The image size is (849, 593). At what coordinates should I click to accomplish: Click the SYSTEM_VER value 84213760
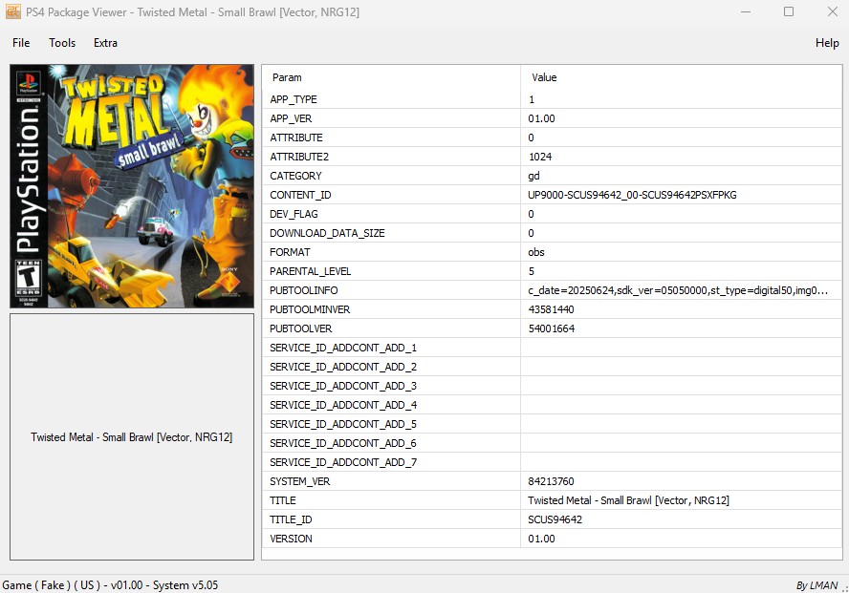click(x=552, y=481)
